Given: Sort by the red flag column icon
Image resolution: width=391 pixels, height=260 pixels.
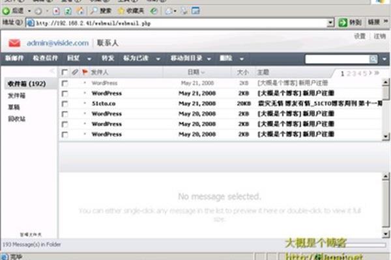Looking at the screenshot, I should coord(85,72).
